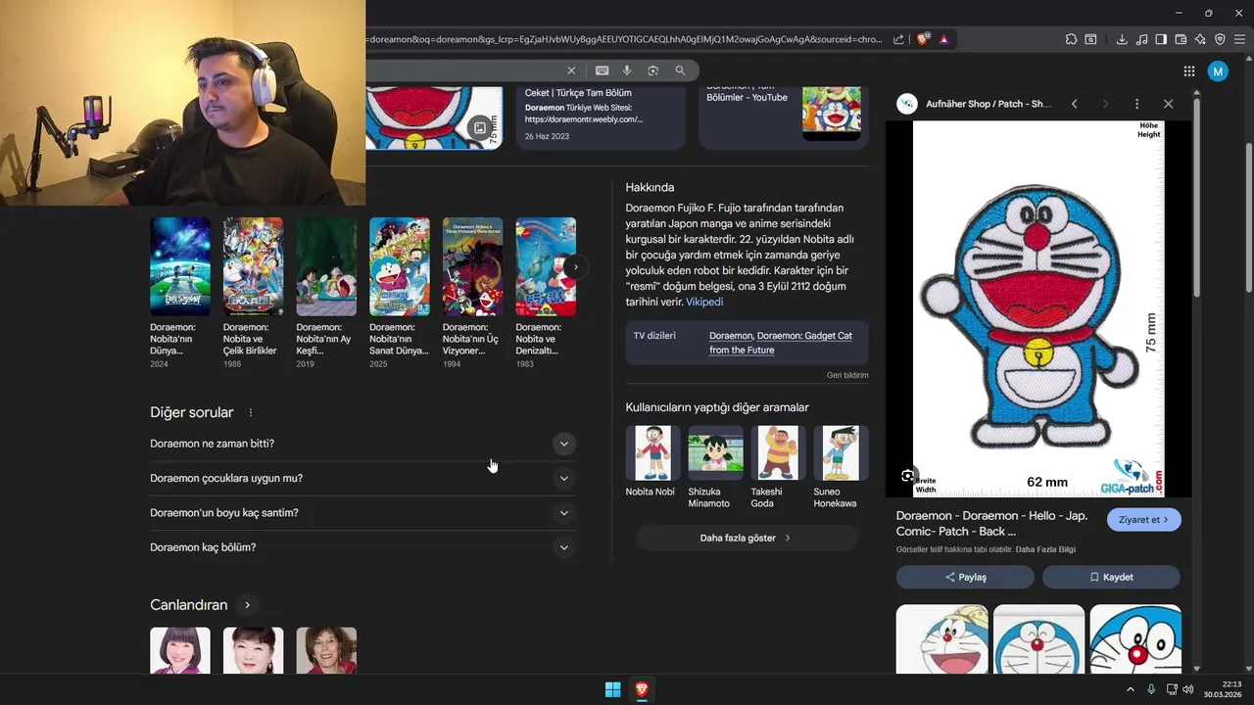Open the on-screen keyboard input tool
The width and height of the screenshot is (1254, 705).
602,70
